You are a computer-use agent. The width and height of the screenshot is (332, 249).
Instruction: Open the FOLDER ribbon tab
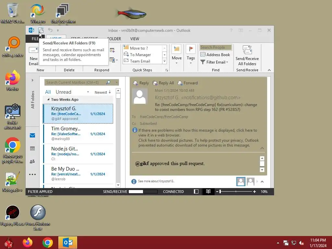point(114,39)
